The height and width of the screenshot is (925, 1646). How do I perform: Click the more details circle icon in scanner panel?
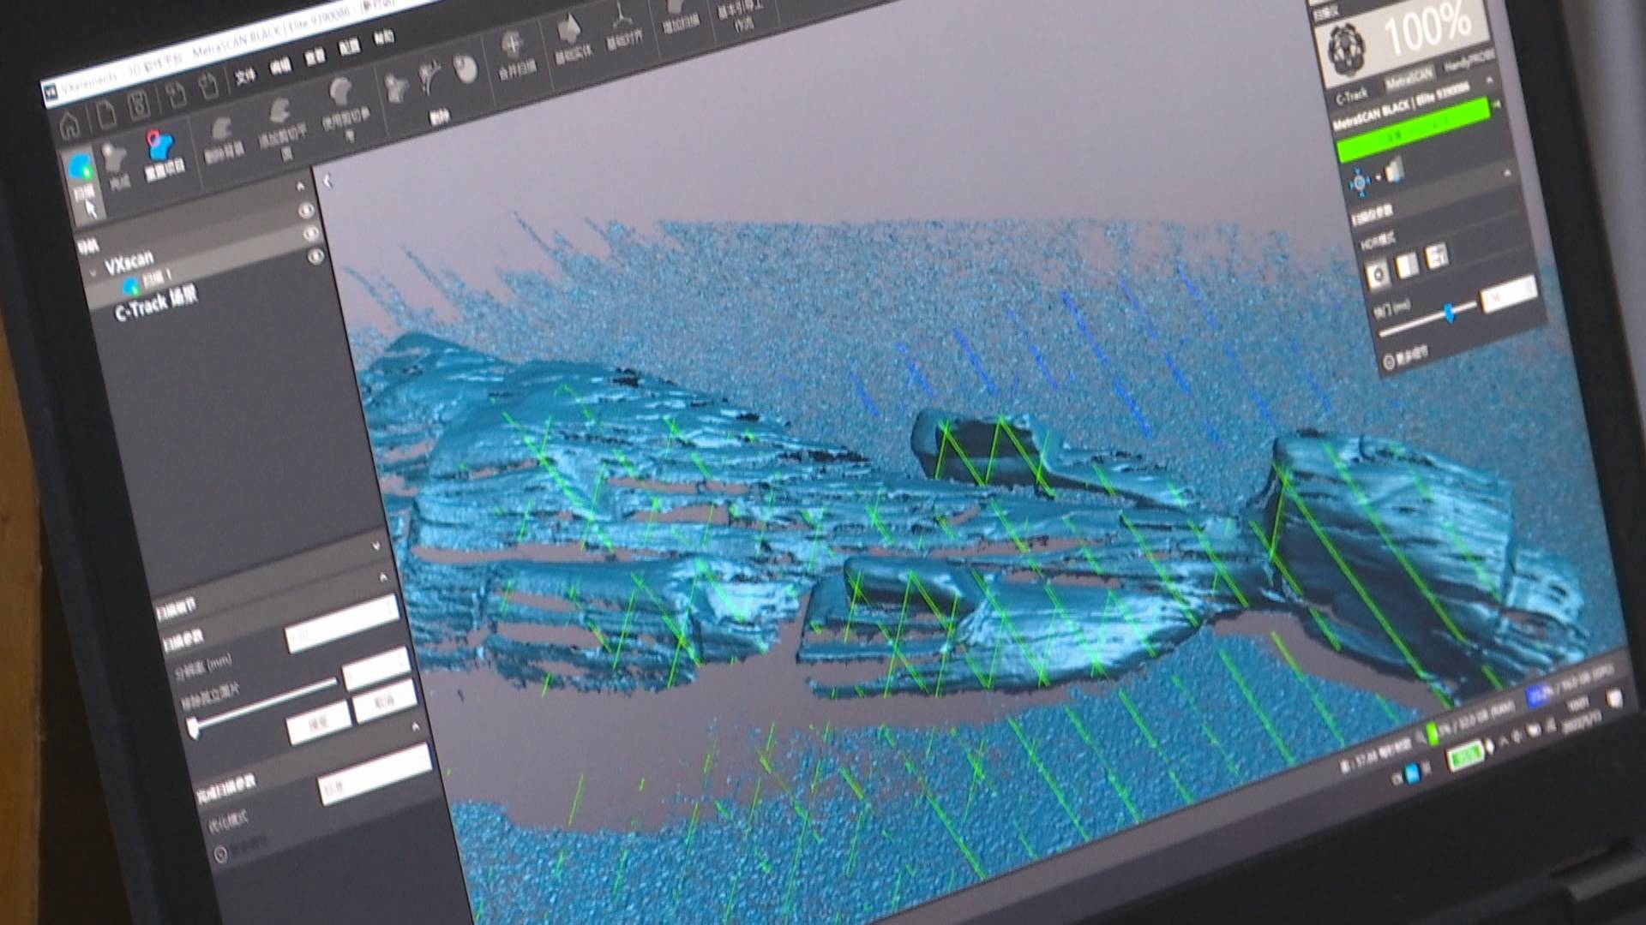1388,361
